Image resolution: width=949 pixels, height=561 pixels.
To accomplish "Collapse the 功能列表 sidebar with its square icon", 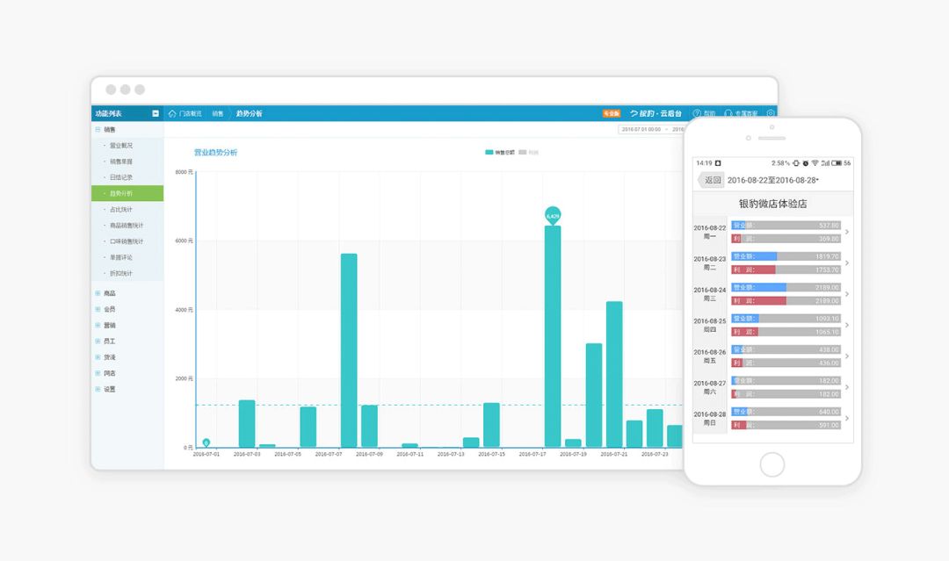I will point(156,113).
